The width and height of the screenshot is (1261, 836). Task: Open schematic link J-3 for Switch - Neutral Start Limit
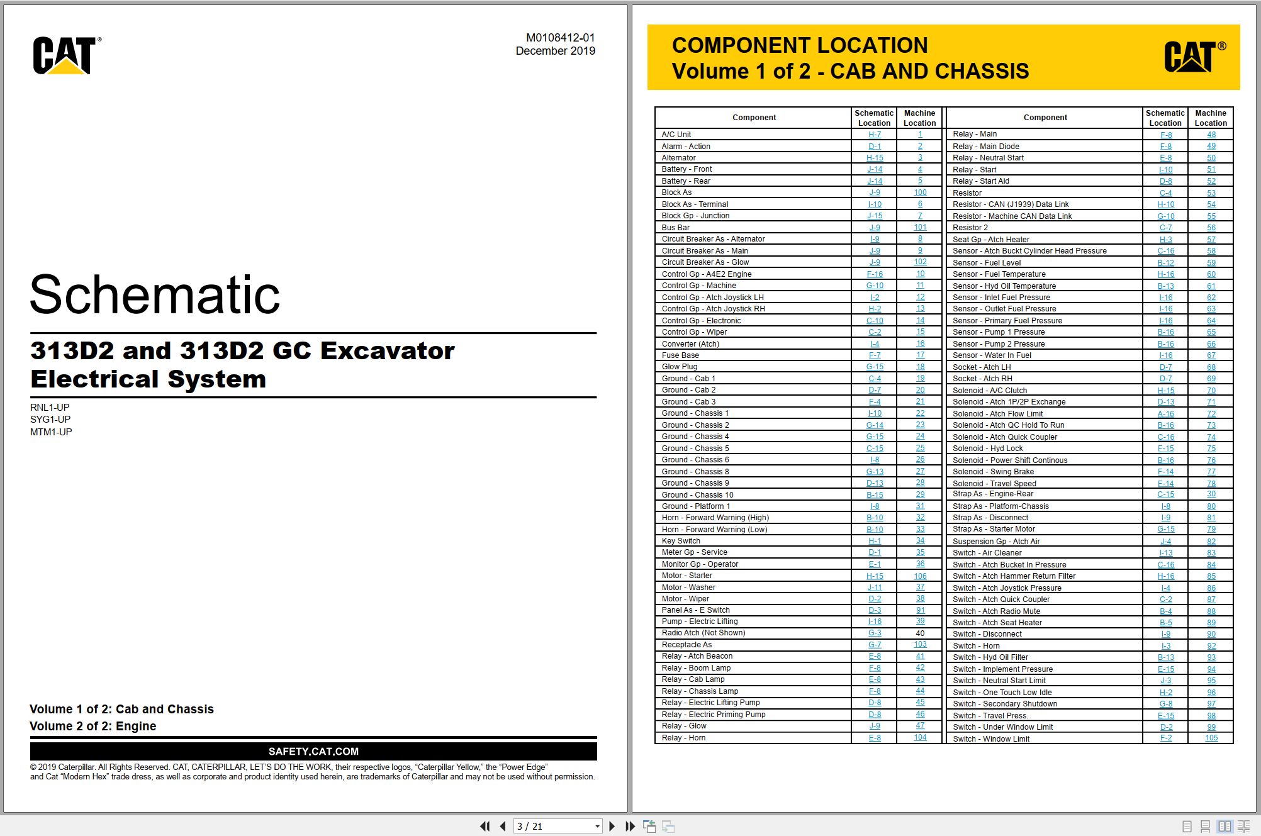coord(1165,681)
